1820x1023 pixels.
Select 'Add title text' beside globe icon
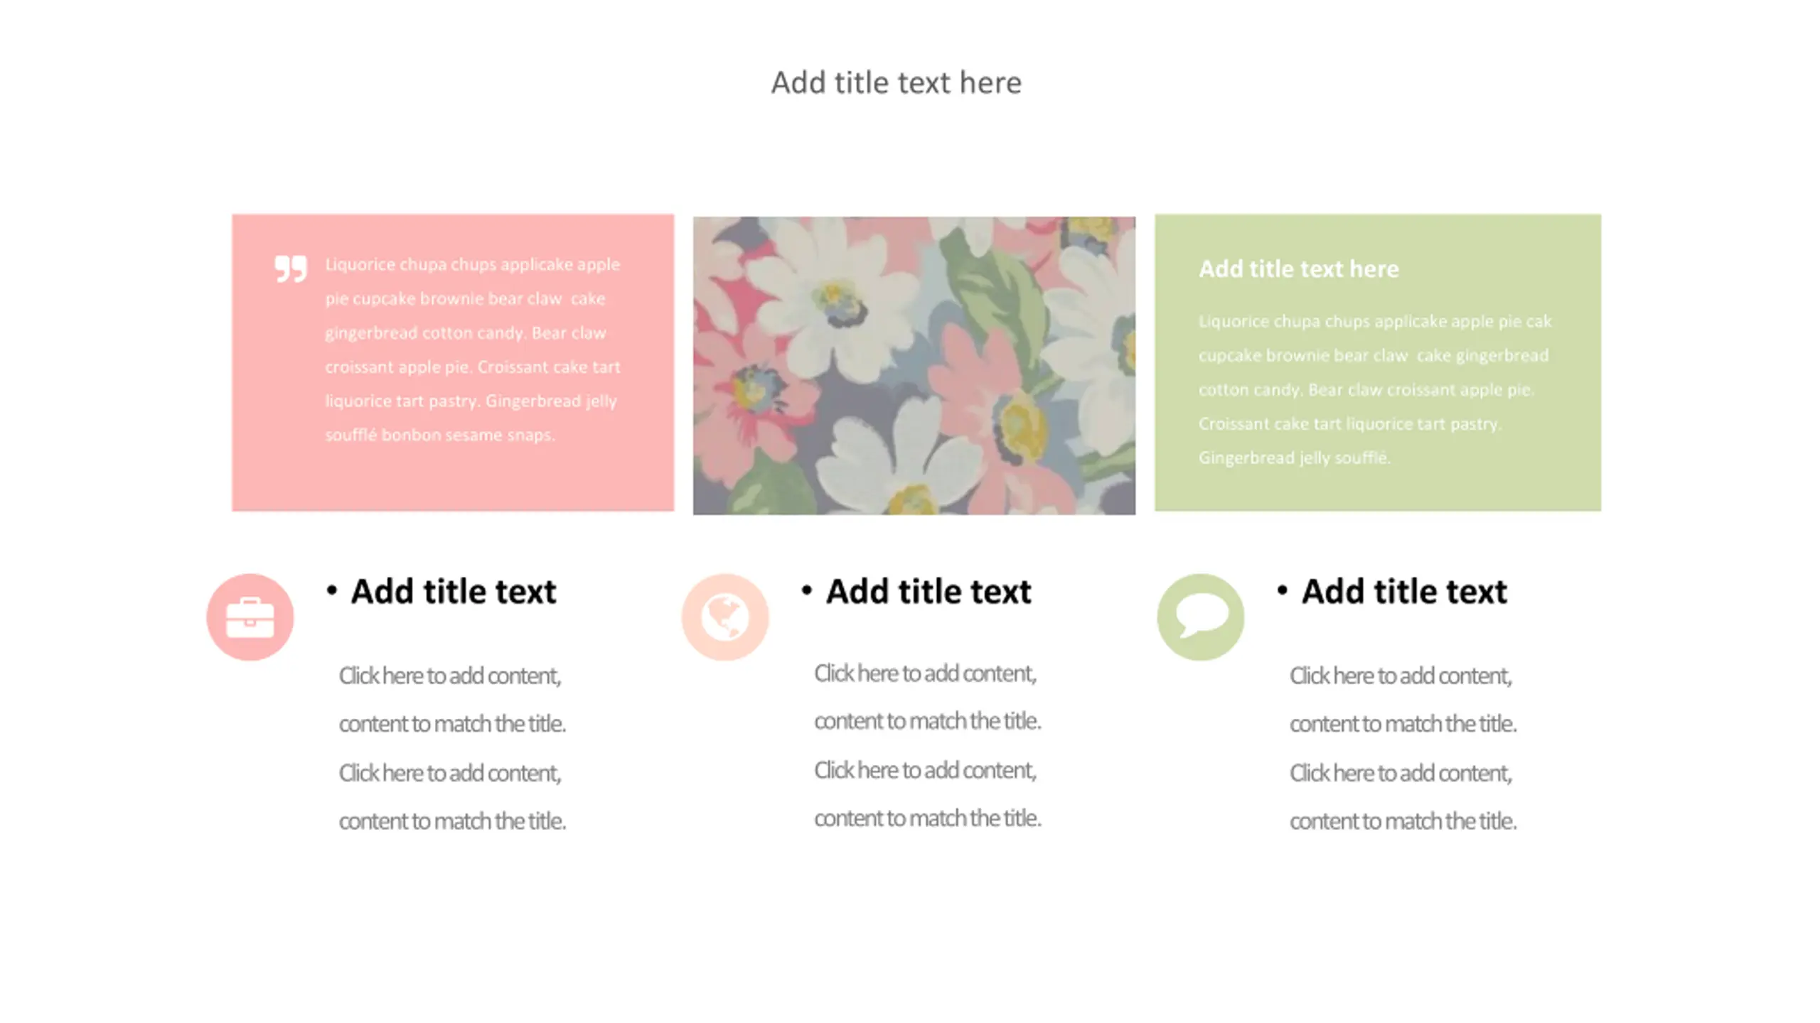point(928,591)
